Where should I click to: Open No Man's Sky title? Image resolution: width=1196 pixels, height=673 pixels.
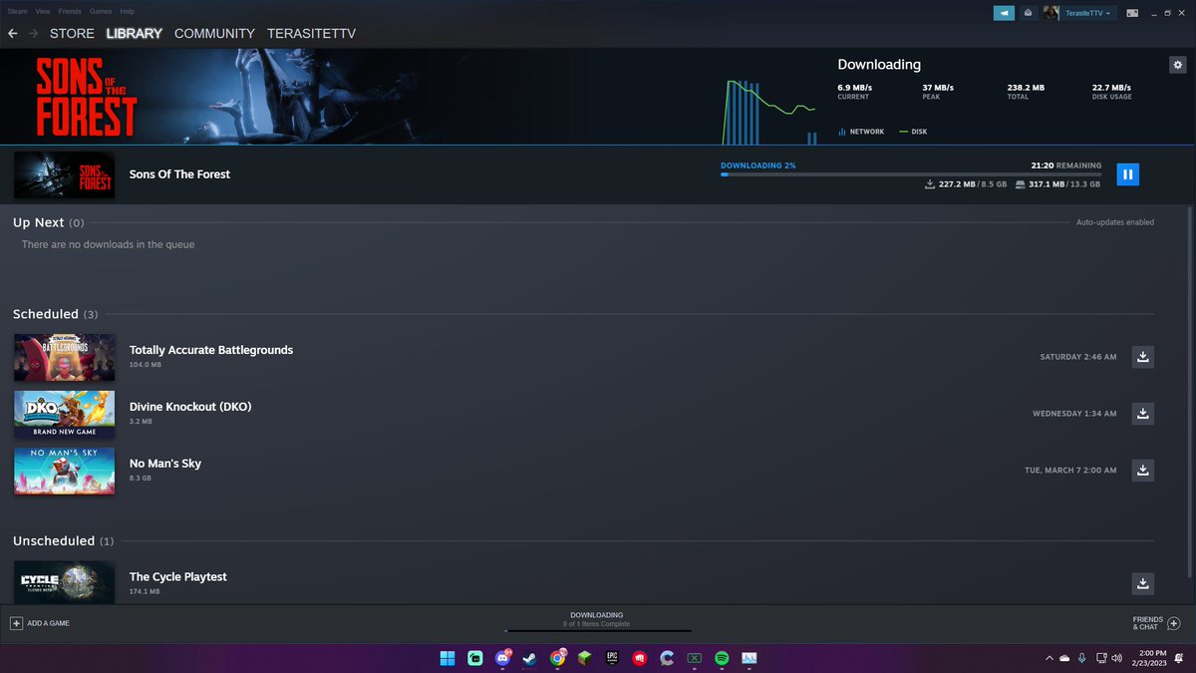click(x=165, y=464)
